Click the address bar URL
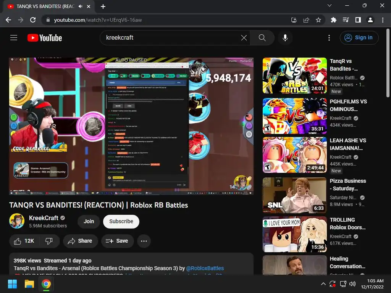 pos(98,20)
